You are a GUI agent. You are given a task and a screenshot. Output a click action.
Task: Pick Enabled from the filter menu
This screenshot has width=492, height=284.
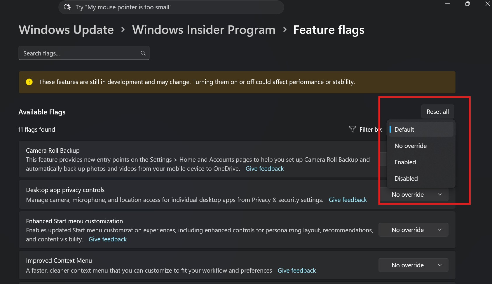click(421, 162)
